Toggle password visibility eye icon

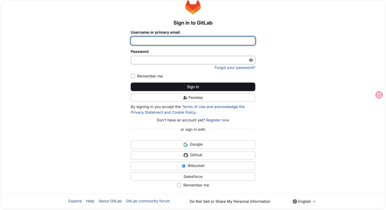click(251, 60)
